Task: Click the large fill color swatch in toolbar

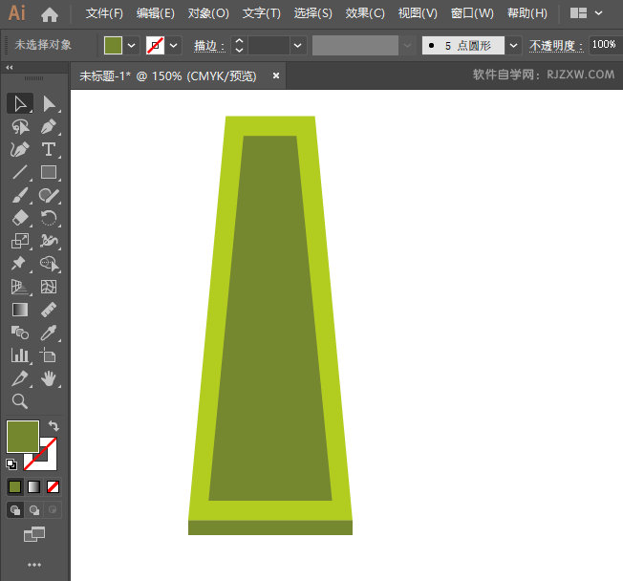Action: click(x=22, y=437)
